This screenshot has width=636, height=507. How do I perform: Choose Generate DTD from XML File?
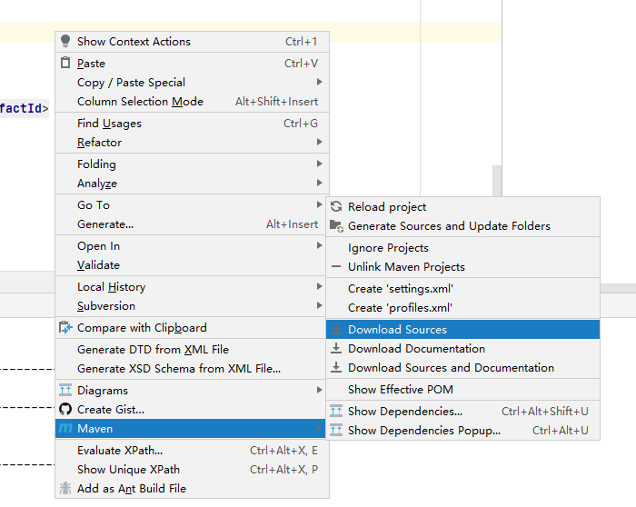153,350
